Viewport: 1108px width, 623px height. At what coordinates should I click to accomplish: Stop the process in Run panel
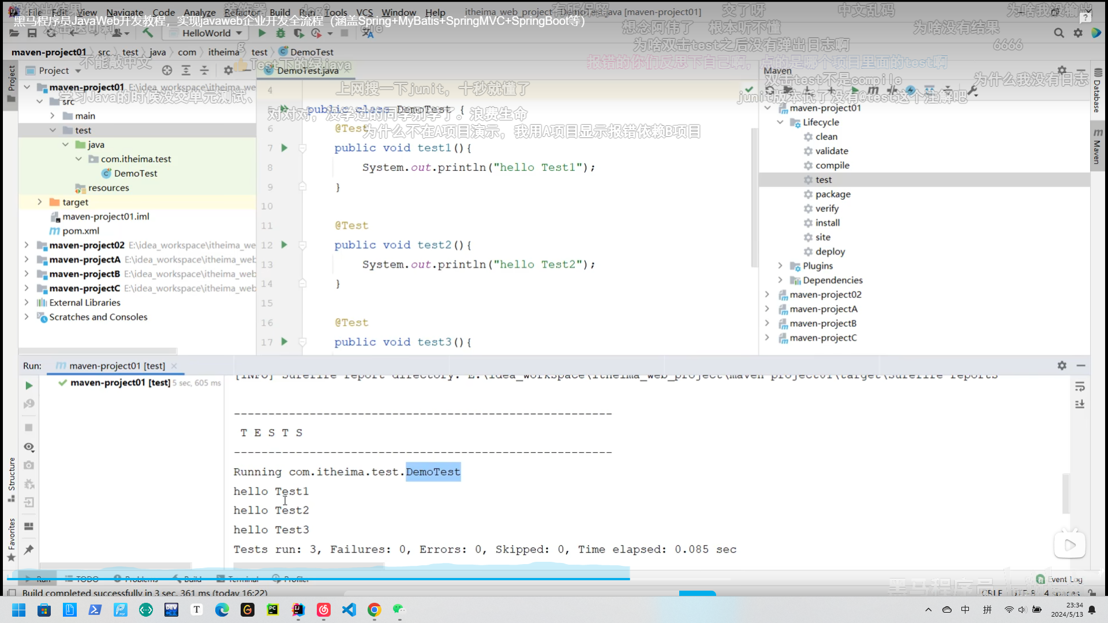point(29,427)
